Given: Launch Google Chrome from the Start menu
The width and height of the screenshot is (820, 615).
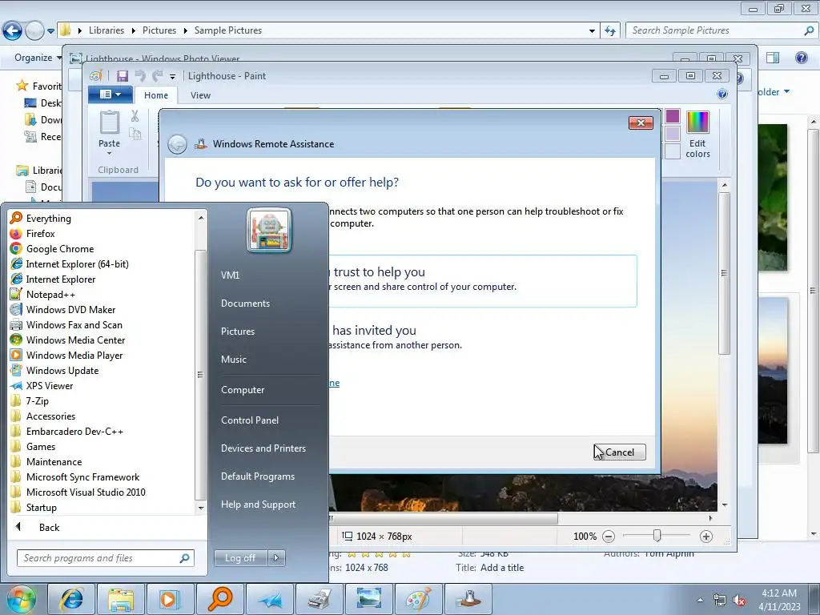Looking at the screenshot, I should pos(52,248).
